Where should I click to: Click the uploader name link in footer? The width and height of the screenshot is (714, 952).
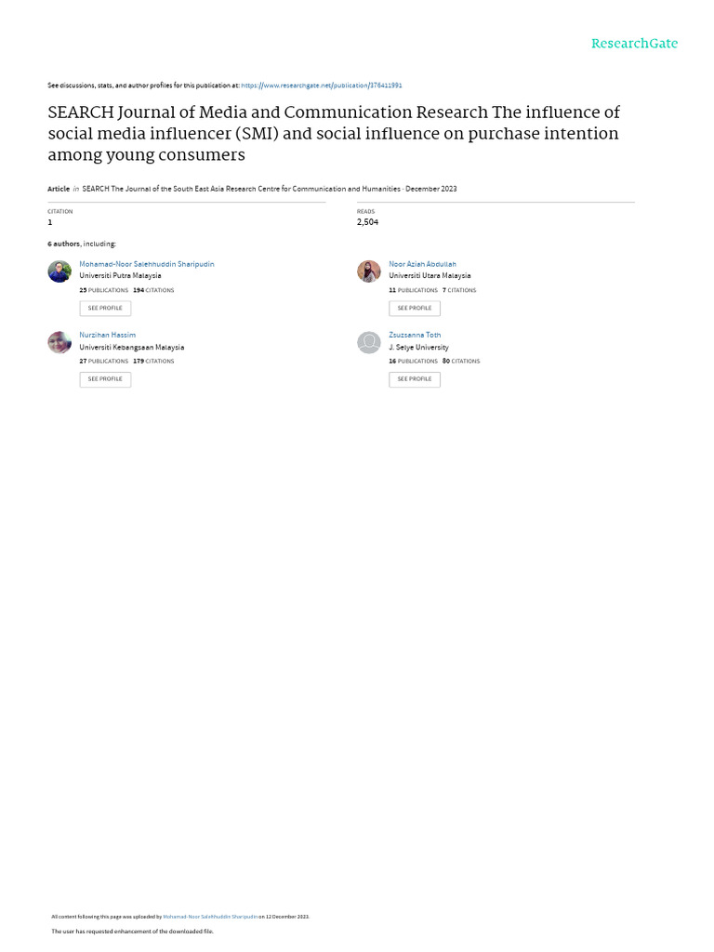coord(210,917)
